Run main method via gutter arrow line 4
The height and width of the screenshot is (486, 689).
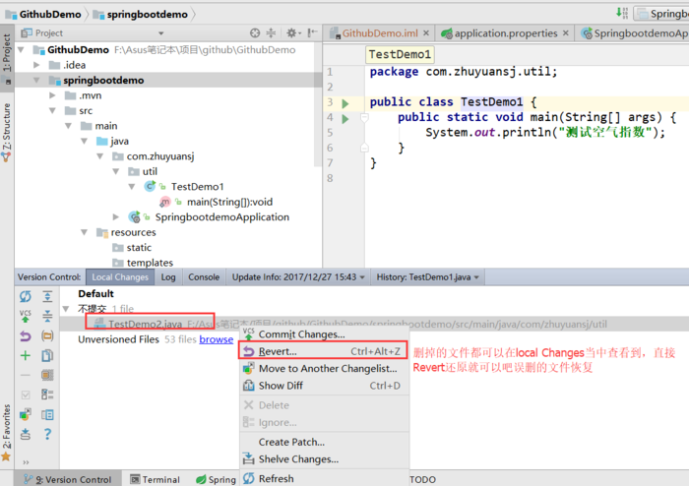tap(345, 118)
